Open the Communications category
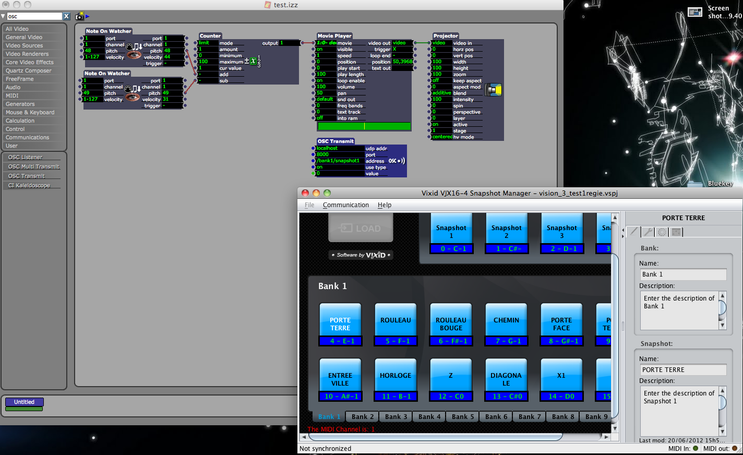This screenshot has width=743, height=455. pyautogui.click(x=34, y=137)
